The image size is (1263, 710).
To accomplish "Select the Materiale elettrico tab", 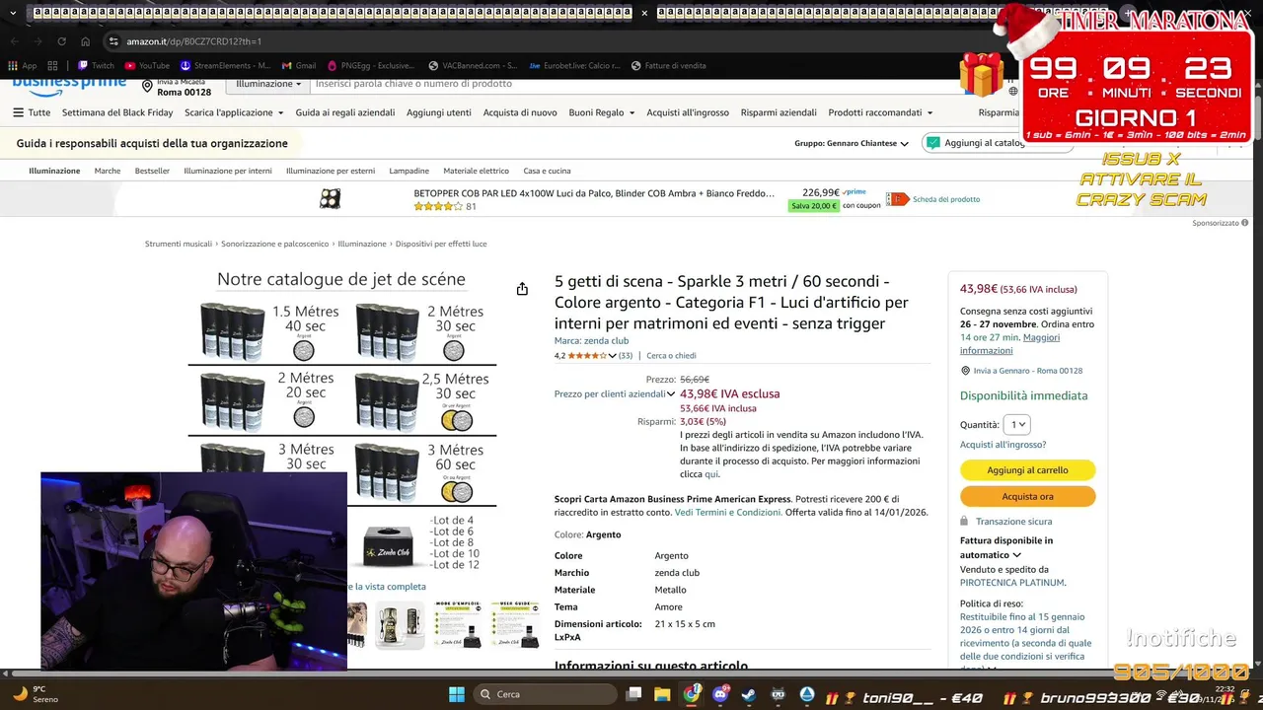I will point(476,171).
